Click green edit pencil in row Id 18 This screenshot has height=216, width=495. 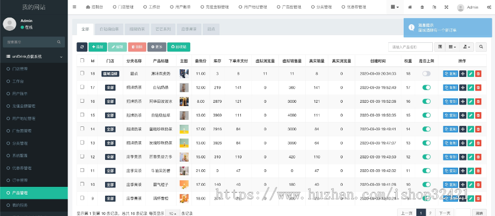tap(471, 74)
